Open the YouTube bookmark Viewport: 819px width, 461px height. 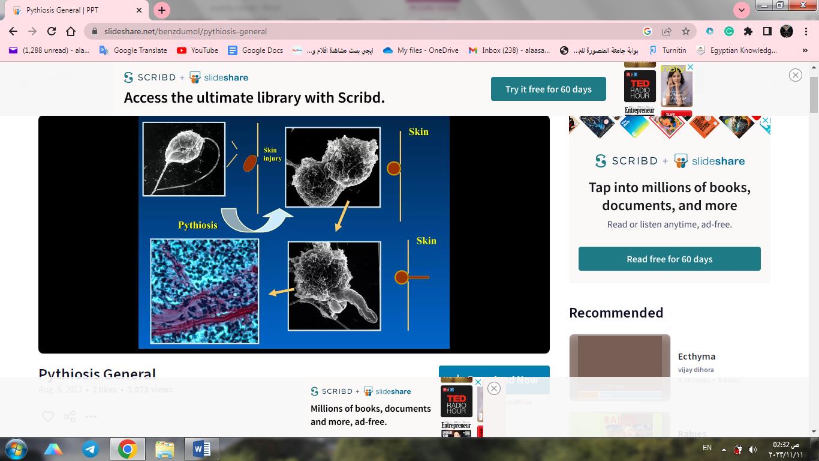coord(197,50)
